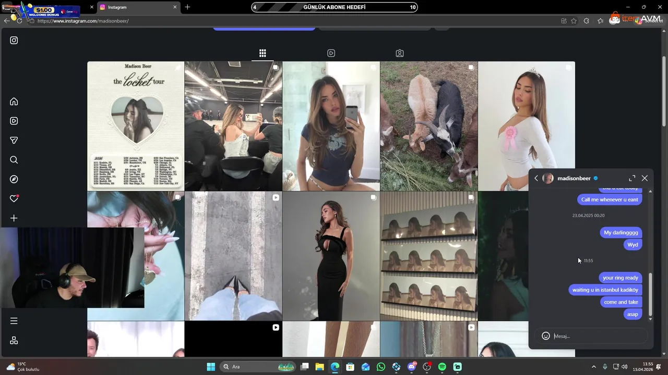This screenshot has width=668, height=375.
Task: Select the 'asap' message bubble
Action: [633, 314]
